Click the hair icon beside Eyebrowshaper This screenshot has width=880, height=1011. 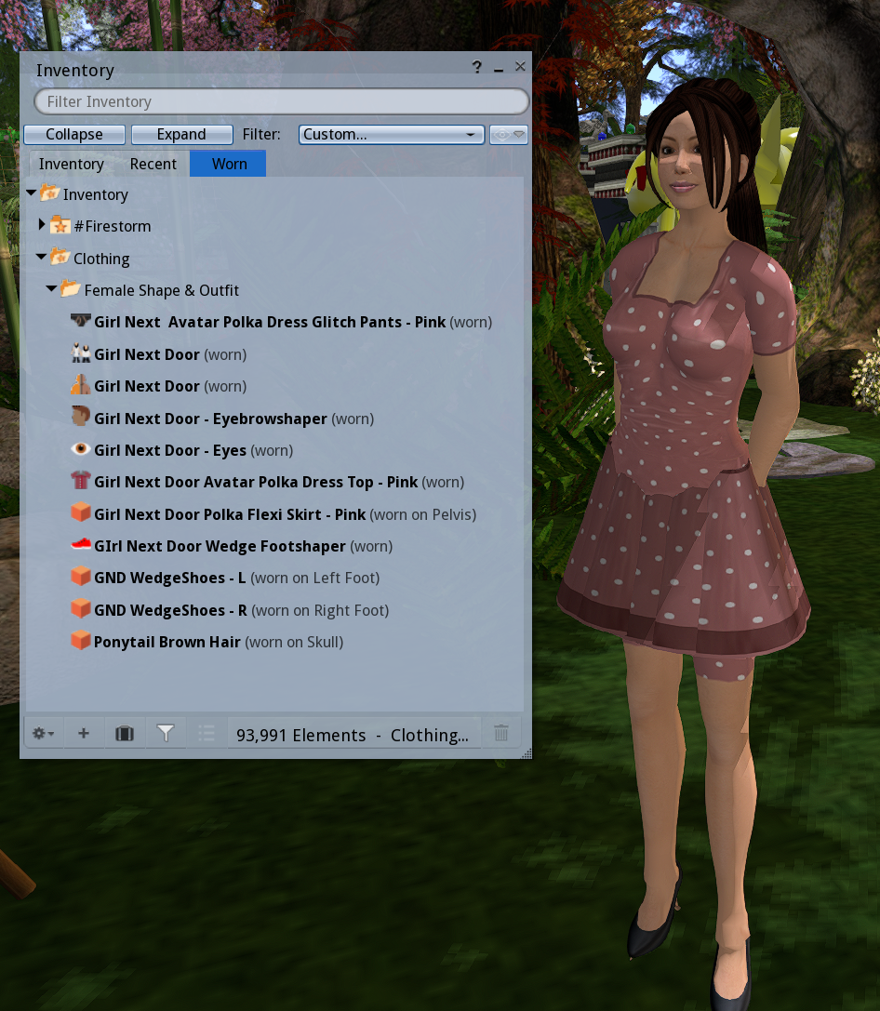tap(81, 417)
